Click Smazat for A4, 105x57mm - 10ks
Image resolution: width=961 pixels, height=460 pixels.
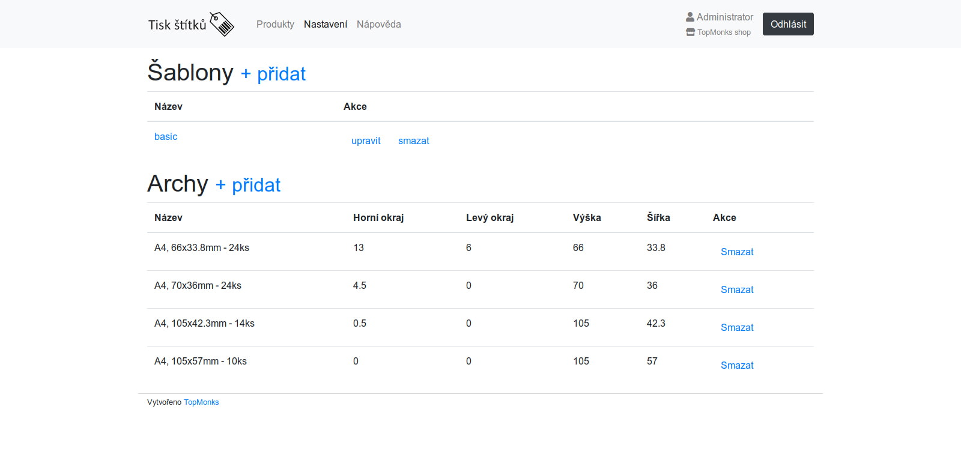[737, 365]
